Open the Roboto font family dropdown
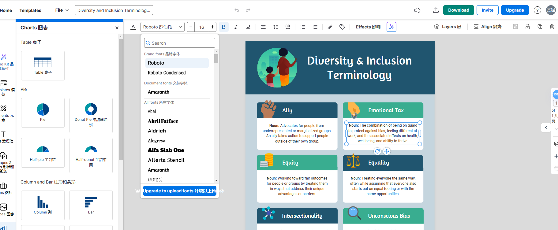 point(163,27)
